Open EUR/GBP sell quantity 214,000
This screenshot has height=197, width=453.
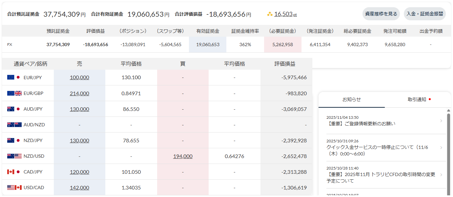tap(79, 93)
